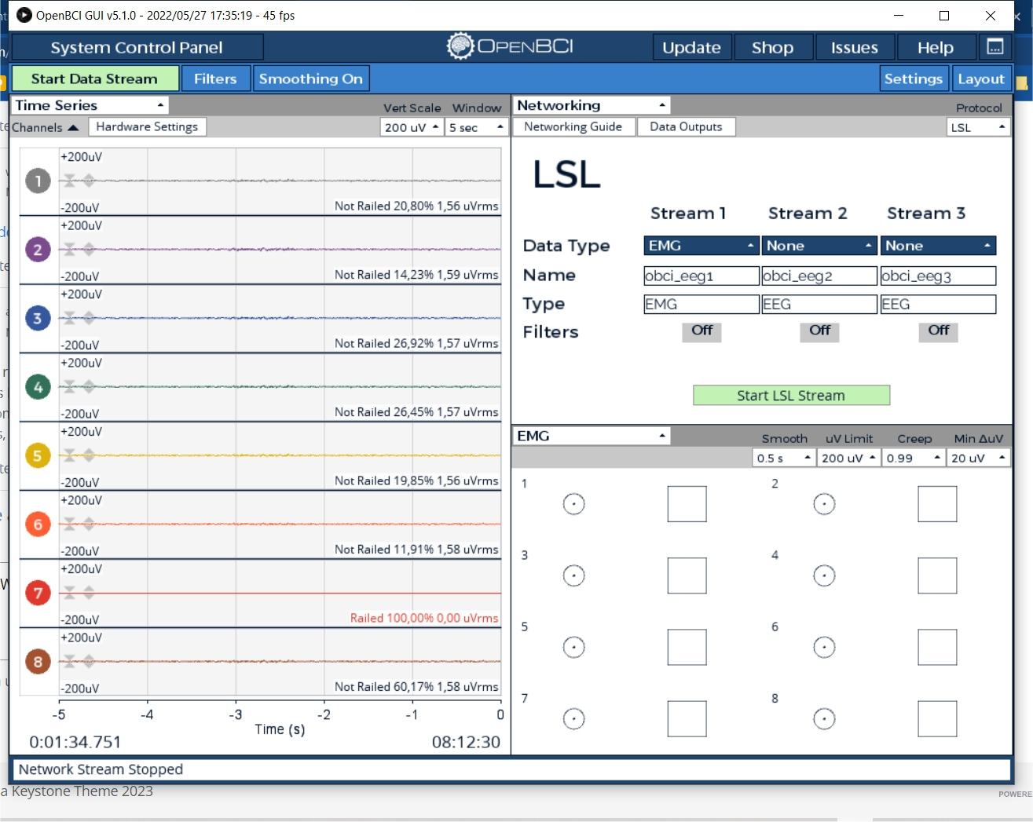Image resolution: width=1033 pixels, height=822 pixels.
Task: Open the console log window icon at top right
Action: (995, 46)
